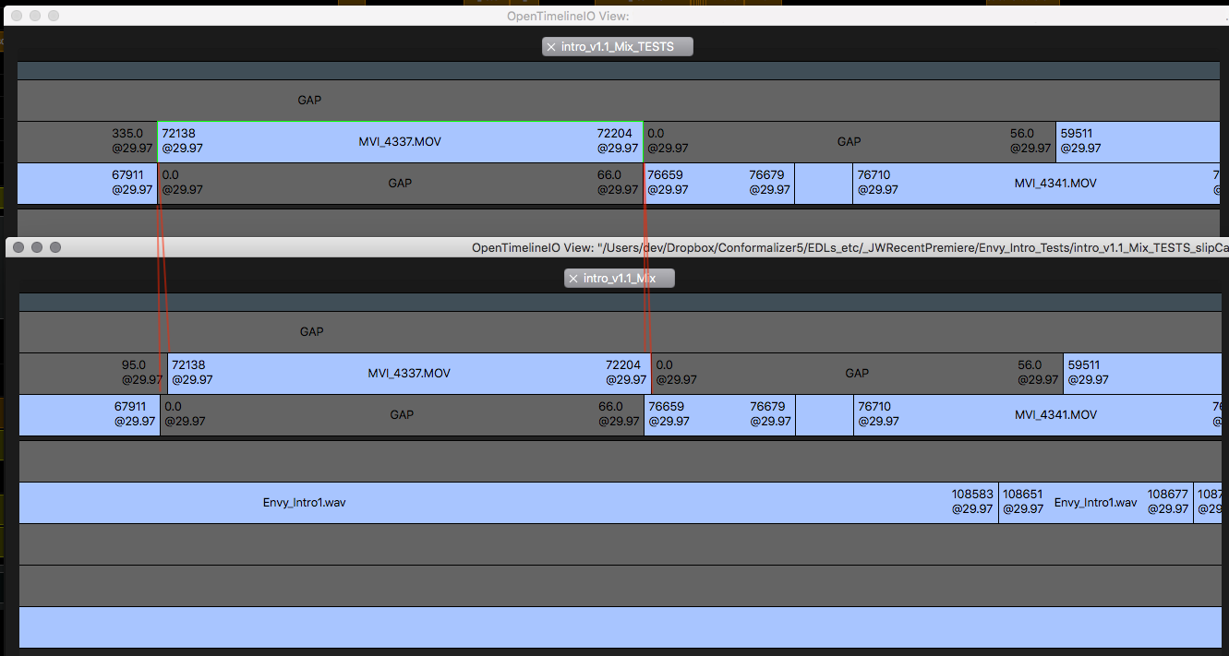Select the MVI_4341.MOV clip in the lower timeline
Screen dimensions: 1229x656
click(1055, 414)
